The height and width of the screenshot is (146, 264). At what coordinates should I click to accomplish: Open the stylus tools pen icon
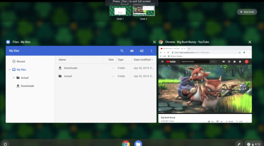click(x=239, y=144)
